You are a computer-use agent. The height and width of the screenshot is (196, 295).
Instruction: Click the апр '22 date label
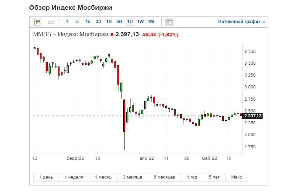(147, 158)
